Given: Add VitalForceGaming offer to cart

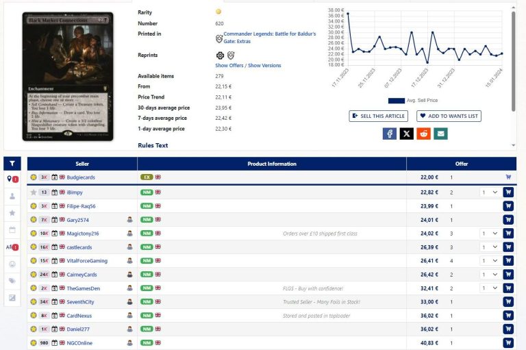Looking at the screenshot, I should point(508,261).
